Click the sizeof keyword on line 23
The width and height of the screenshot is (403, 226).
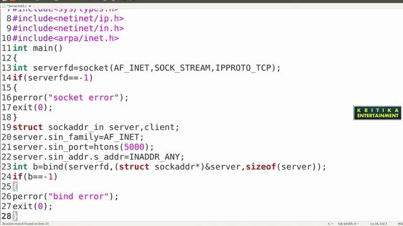click(x=261, y=167)
